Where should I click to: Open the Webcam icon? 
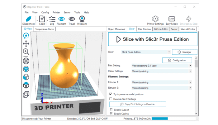tap(82, 19)
